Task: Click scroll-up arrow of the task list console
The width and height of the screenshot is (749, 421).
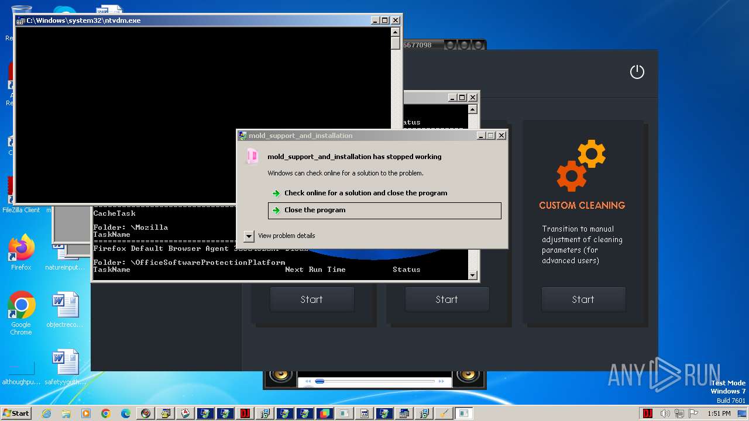Action: coord(473,109)
